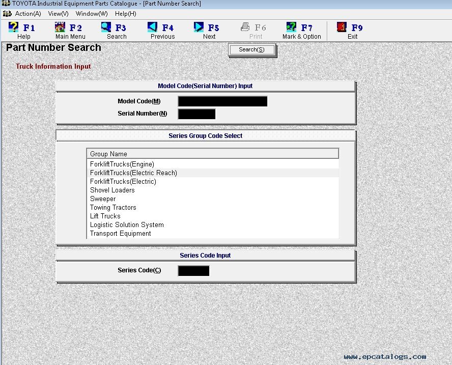Open the Help(H) menu
The height and width of the screenshot is (365, 452).
pos(125,14)
